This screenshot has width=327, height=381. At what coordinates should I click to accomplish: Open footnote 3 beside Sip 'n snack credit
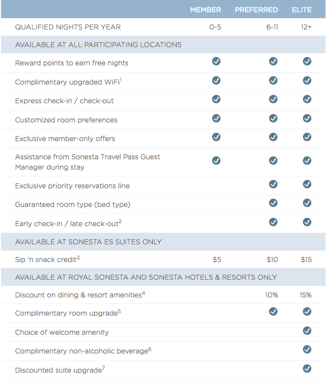[x=78, y=257]
